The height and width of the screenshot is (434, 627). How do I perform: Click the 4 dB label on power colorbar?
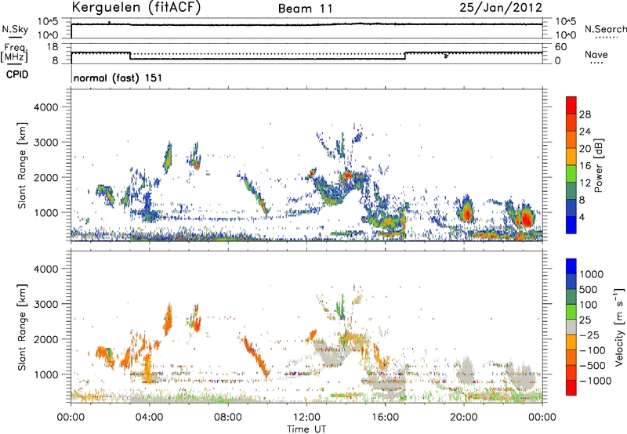(582, 217)
